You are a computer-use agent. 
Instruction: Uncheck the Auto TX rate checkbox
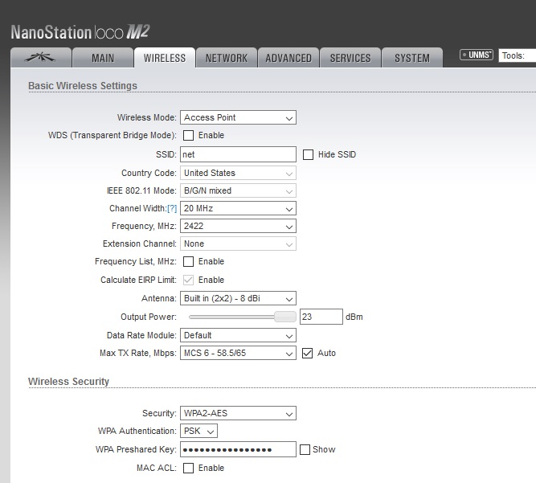pos(307,353)
